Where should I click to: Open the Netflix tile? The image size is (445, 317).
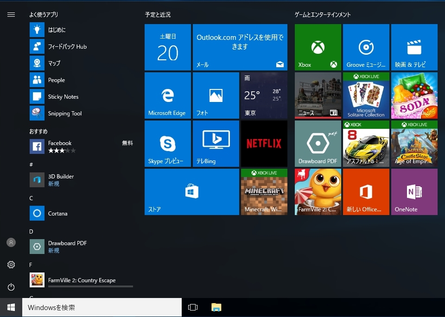click(x=264, y=144)
